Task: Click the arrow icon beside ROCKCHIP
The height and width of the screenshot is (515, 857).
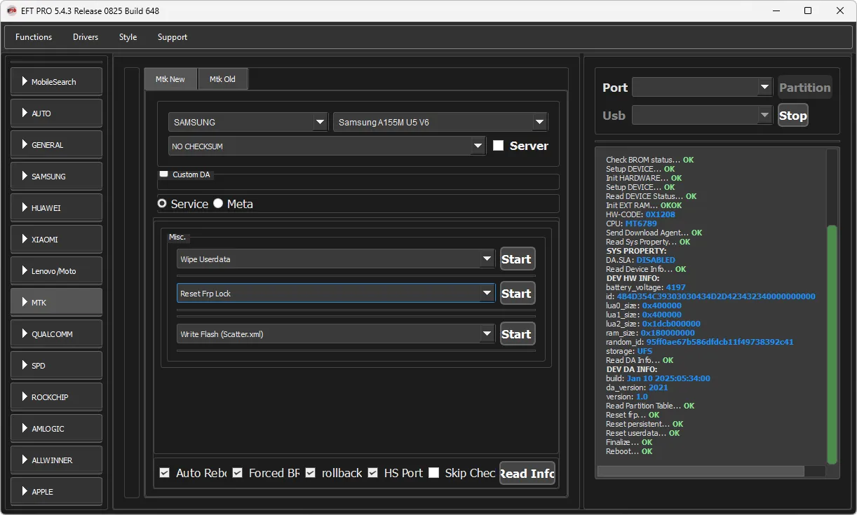Action: point(25,397)
